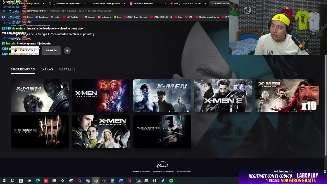Screen dimensions: 327x184
Task: Open Steam from taskbar
Action: click(163, 181)
